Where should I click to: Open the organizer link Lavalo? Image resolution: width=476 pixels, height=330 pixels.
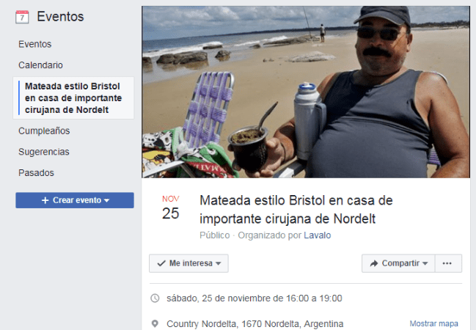click(318, 235)
